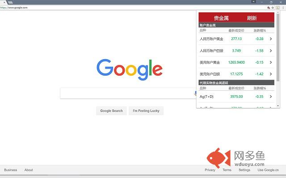
Task: Click the Google logo
Action: click(130, 69)
